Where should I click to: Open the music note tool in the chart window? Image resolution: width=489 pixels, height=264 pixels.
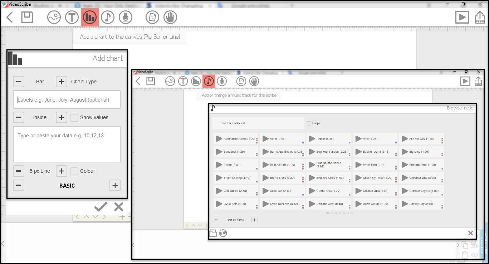pos(108,17)
